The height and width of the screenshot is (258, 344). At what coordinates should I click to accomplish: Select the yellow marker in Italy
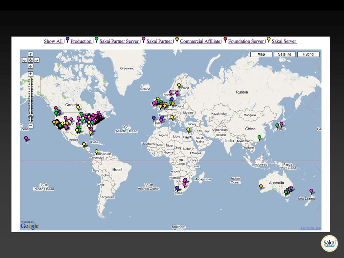click(172, 118)
